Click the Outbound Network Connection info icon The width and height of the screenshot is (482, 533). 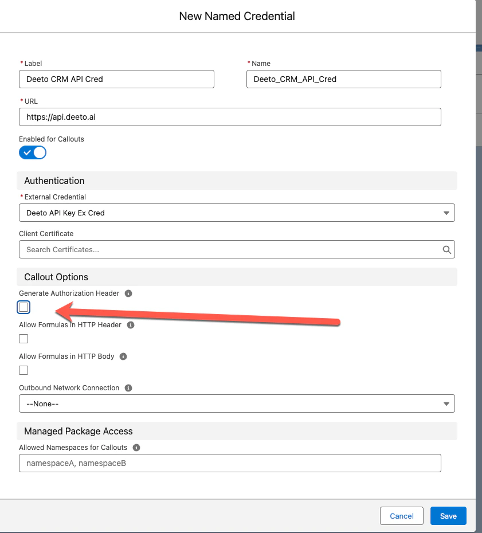point(128,388)
